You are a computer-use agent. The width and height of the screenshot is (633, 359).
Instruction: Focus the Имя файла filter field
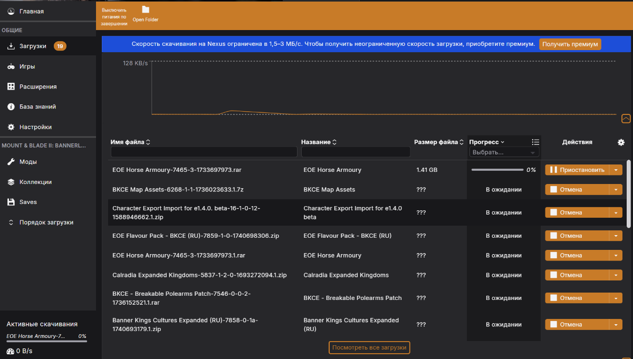point(204,152)
